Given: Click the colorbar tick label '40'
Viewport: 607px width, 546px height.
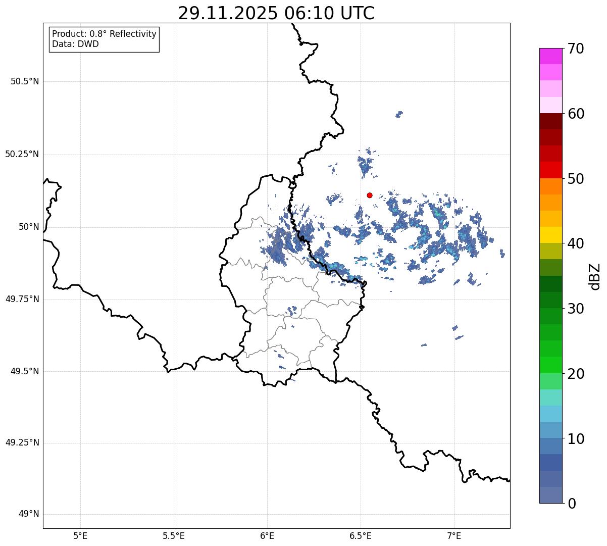Looking at the screenshot, I should [x=575, y=243].
